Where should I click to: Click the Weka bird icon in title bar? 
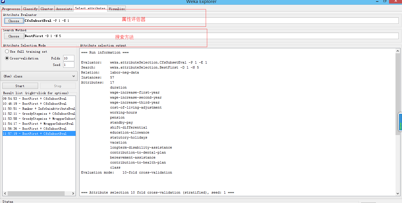pos(3,1)
